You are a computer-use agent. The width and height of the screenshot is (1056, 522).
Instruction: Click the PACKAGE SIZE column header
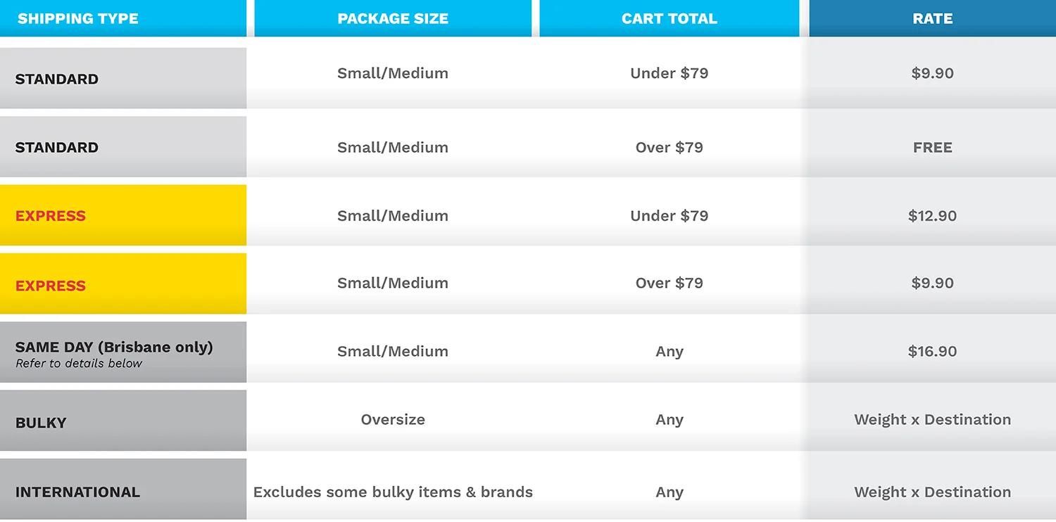(393, 18)
